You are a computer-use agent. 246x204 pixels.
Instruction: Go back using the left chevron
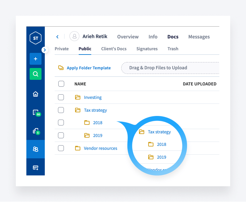pyautogui.click(x=57, y=37)
